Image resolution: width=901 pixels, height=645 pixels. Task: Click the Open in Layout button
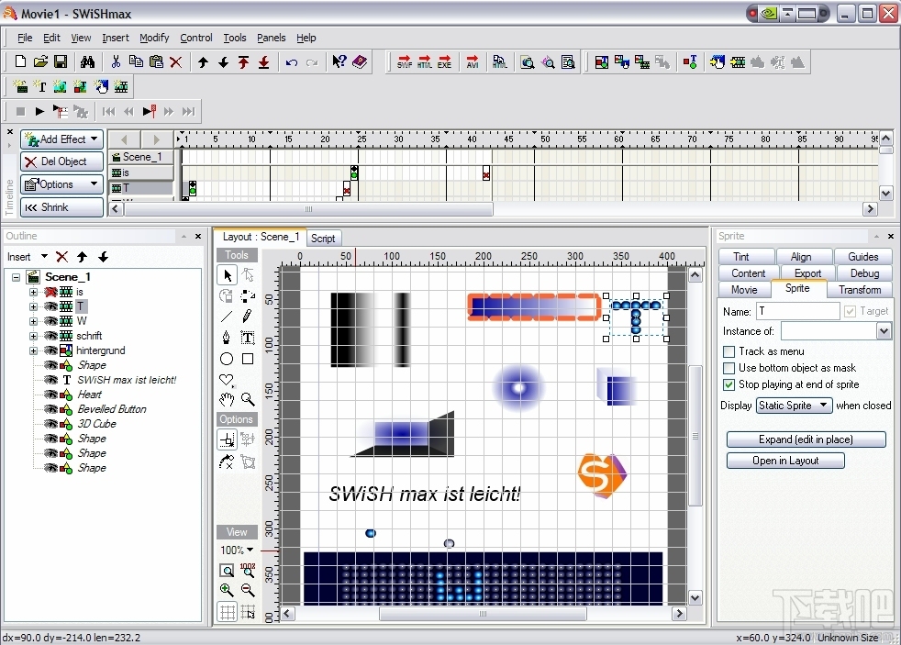pyautogui.click(x=785, y=461)
